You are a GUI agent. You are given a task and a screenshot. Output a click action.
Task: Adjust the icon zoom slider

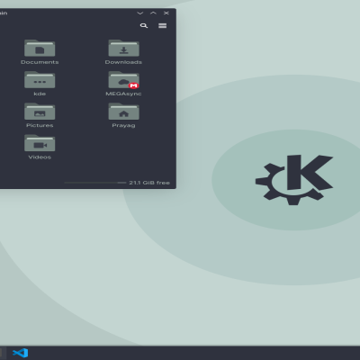click(95, 183)
